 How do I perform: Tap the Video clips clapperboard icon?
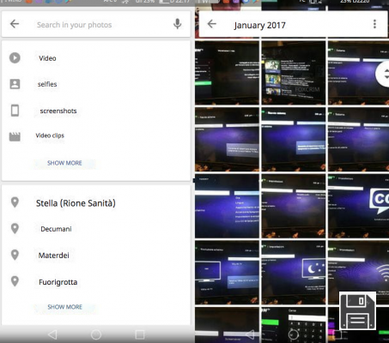click(x=15, y=136)
